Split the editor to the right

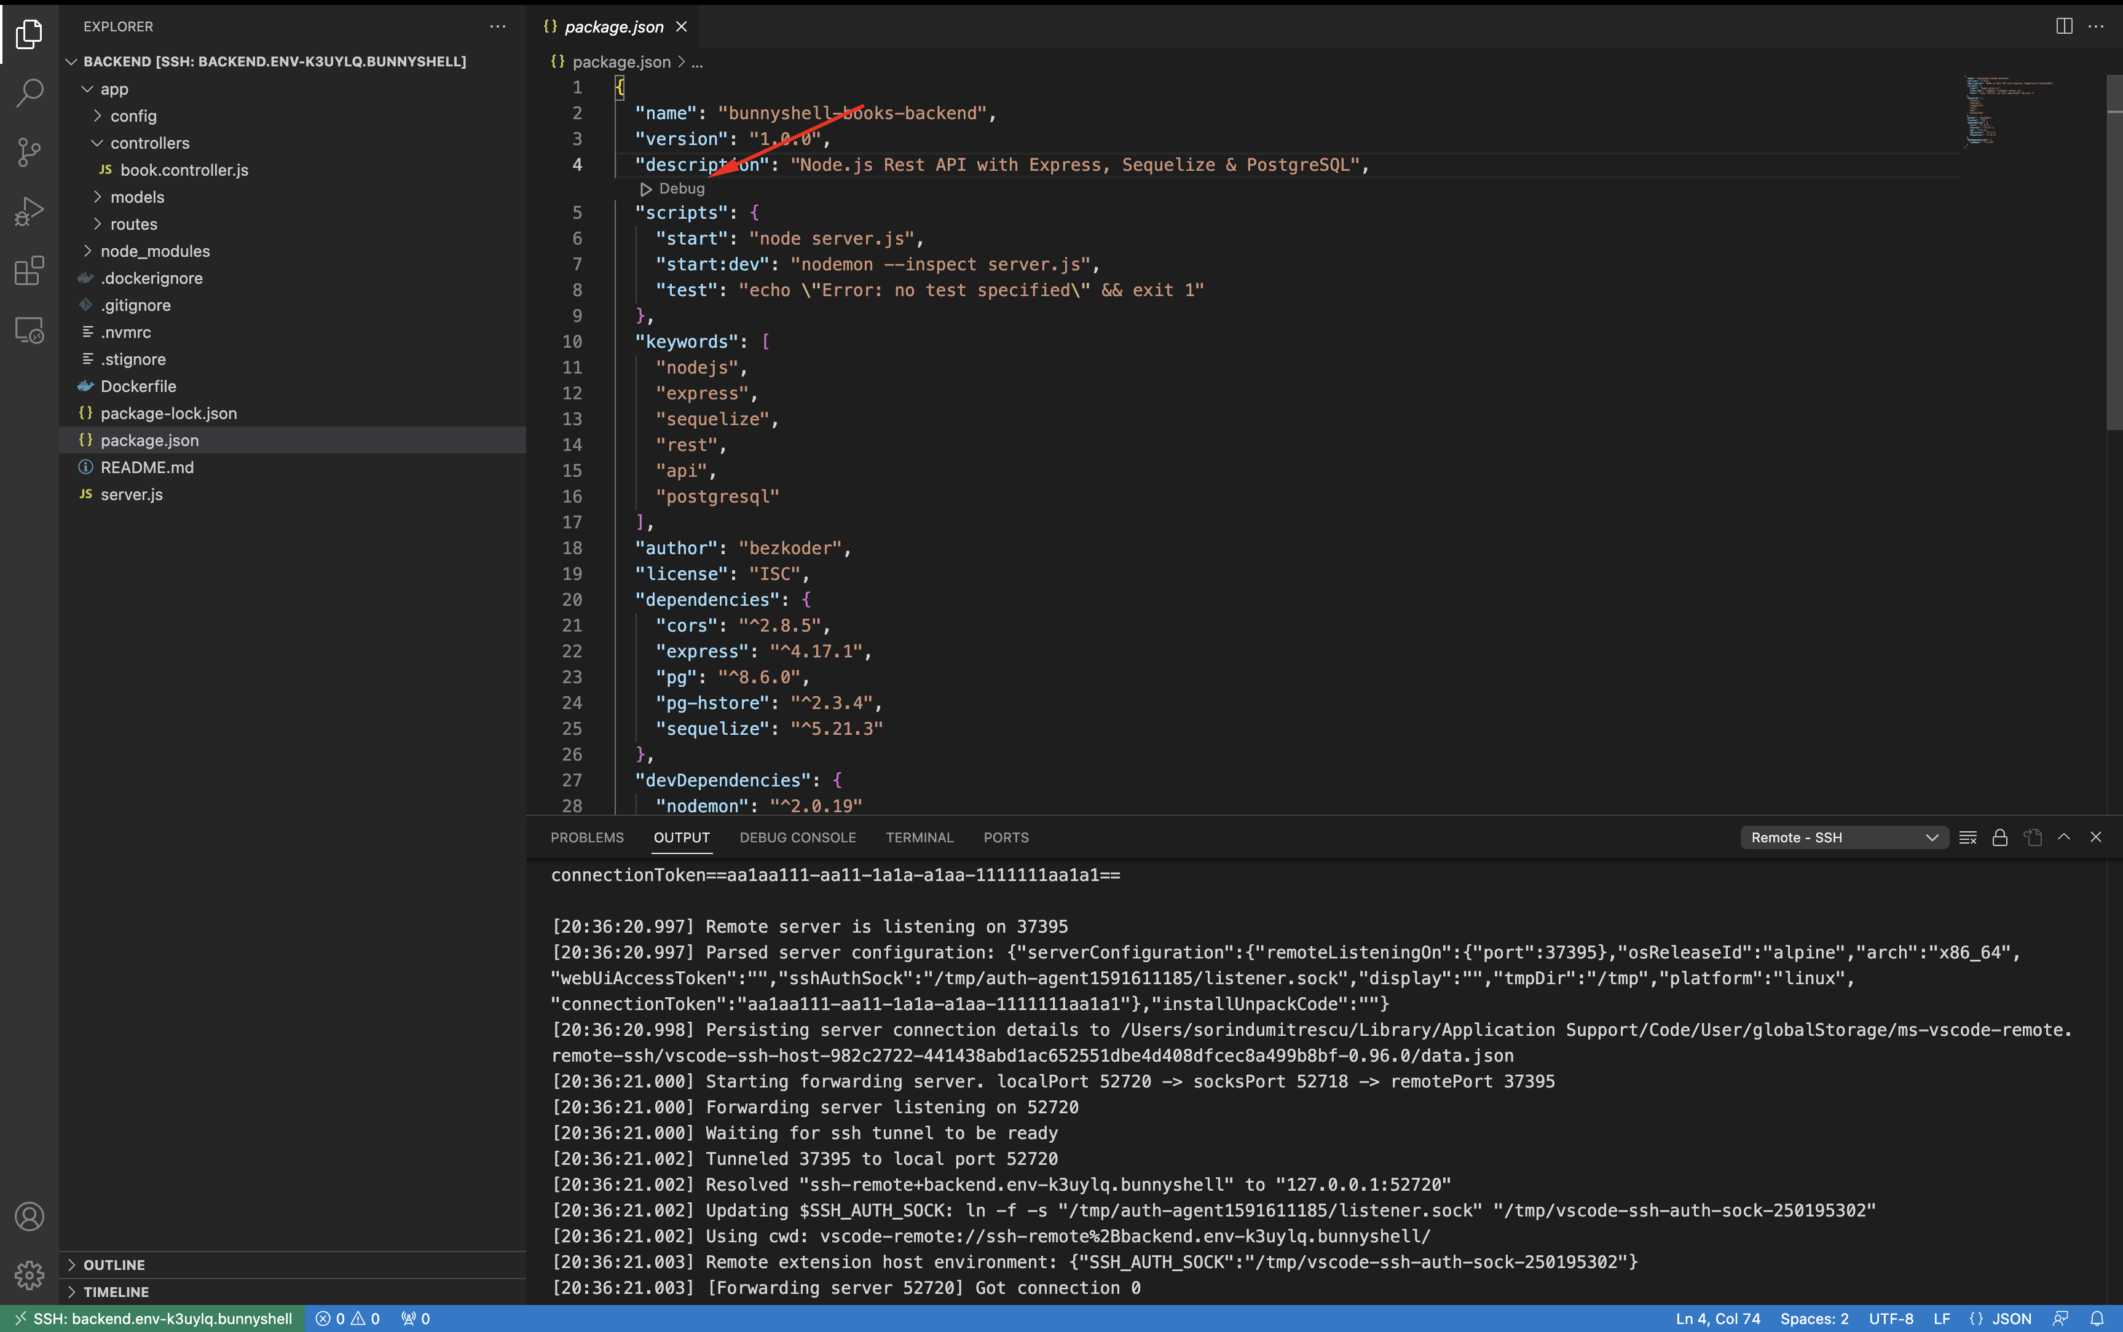click(x=2063, y=26)
